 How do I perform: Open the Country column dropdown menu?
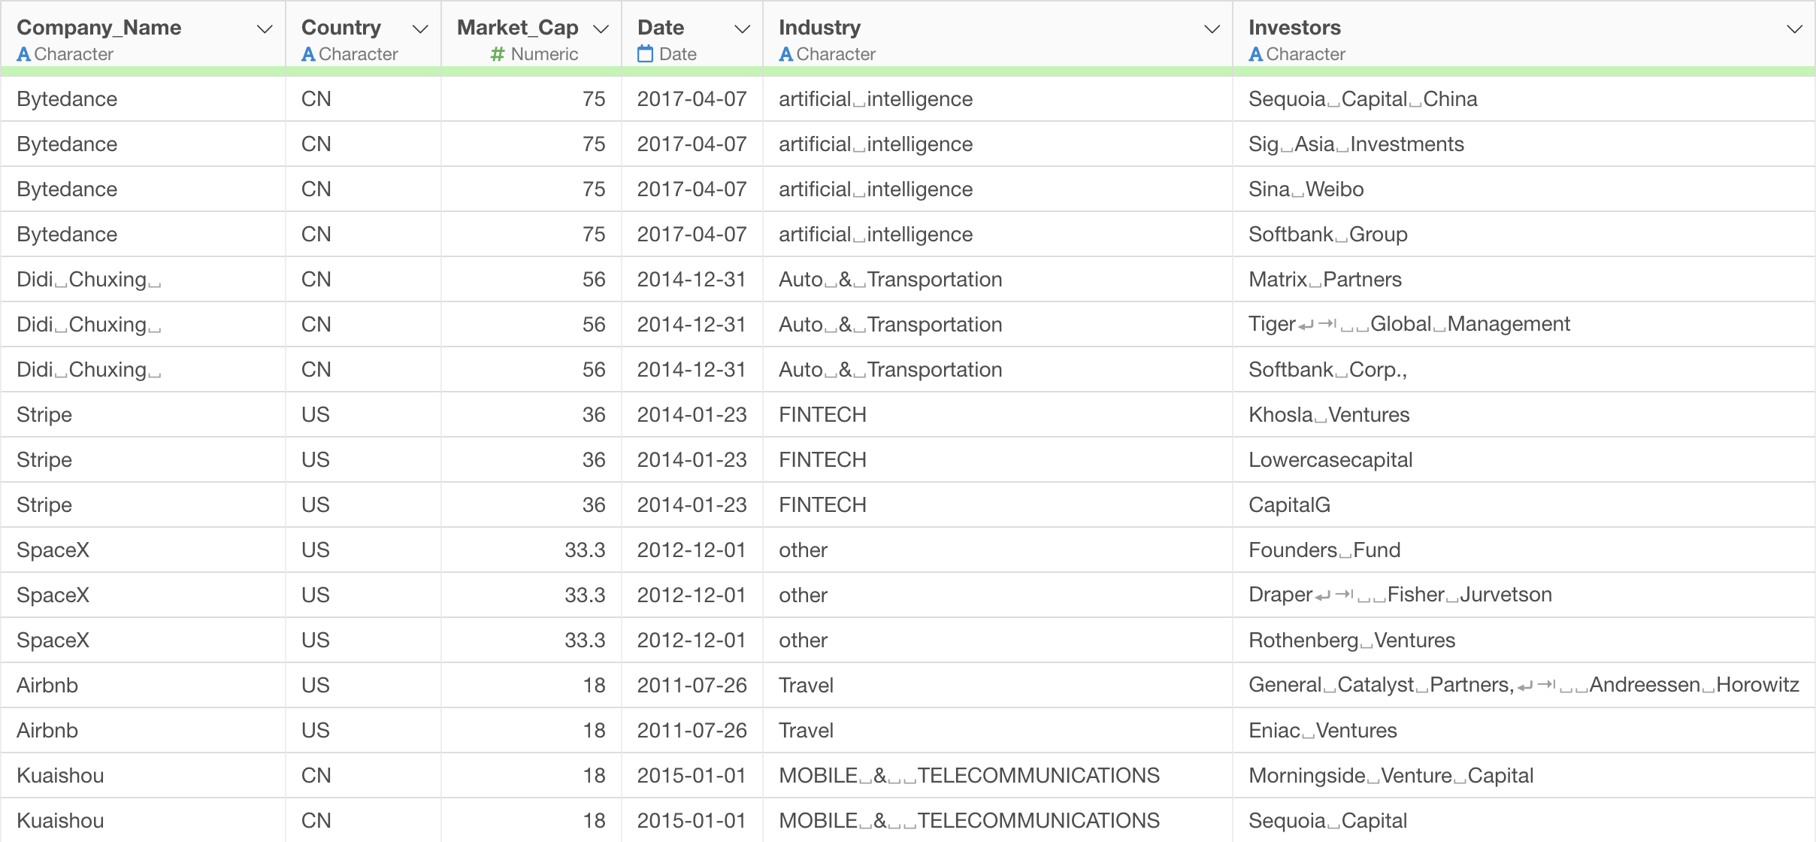pyautogui.click(x=420, y=29)
